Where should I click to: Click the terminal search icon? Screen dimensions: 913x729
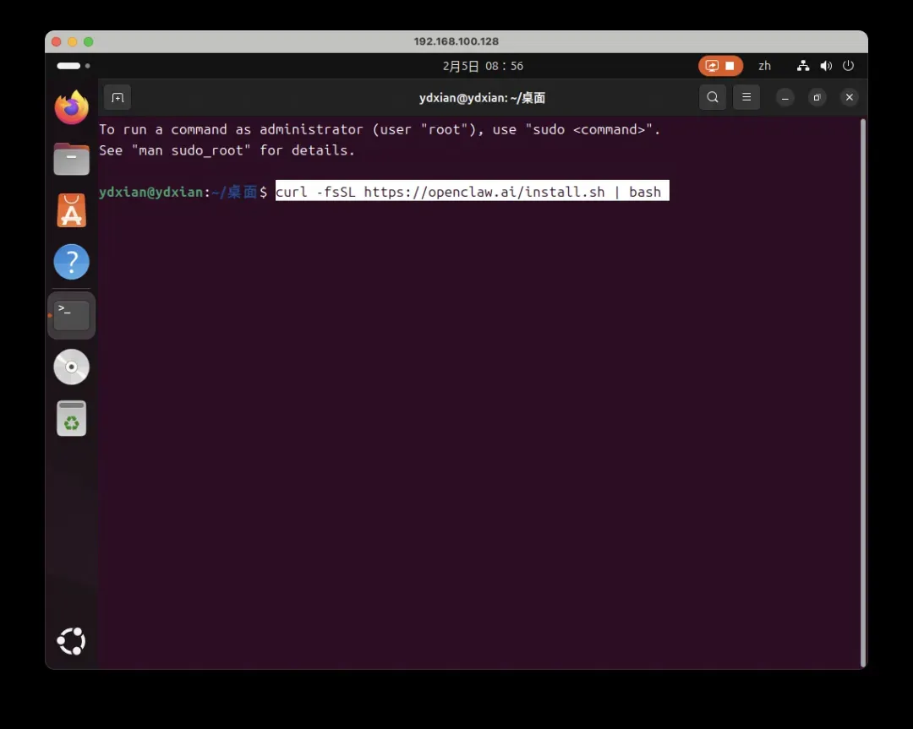[713, 97]
